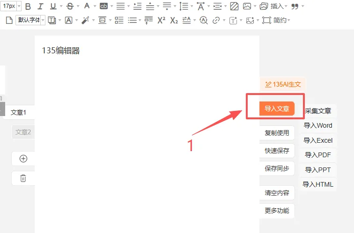
Task: Open the font color A picker
Action: click(87, 6)
